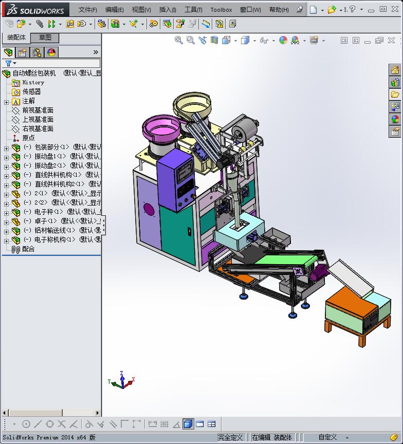Image resolution: width=403 pixels, height=444 pixels.
Task: Toggle four-view layout icon in bottom toolbar
Action: (x=212, y=424)
